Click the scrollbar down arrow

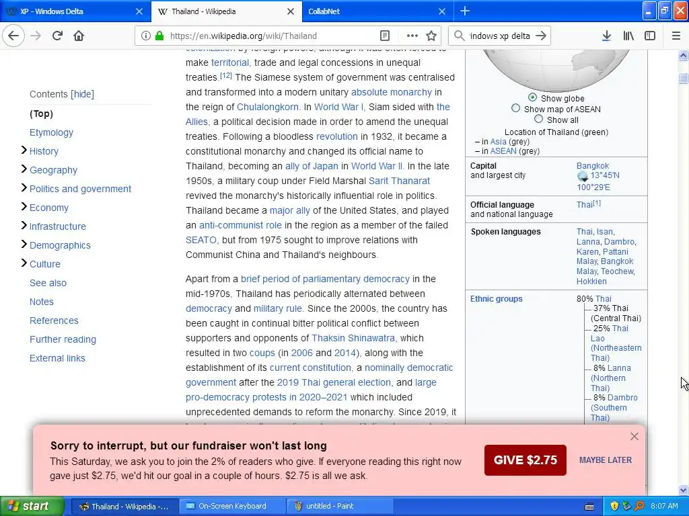pyautogui.click(x=683, y=490)
